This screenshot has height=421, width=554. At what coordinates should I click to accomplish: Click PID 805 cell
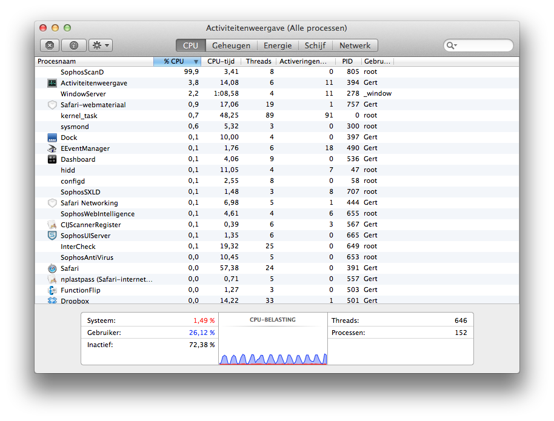click(x=353, y=71)
